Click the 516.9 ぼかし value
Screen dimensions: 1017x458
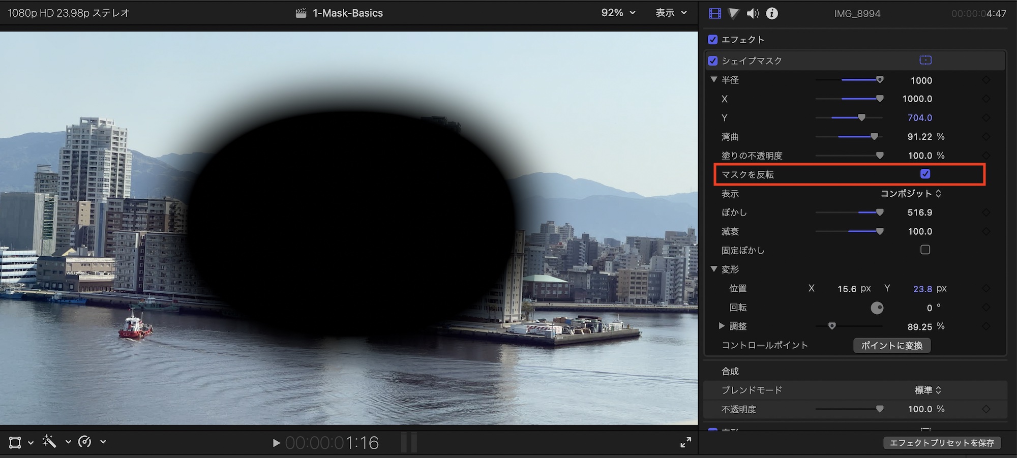(x=920, y=212)
